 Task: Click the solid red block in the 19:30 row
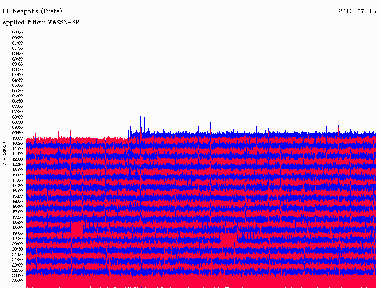(x=229, y=239)
